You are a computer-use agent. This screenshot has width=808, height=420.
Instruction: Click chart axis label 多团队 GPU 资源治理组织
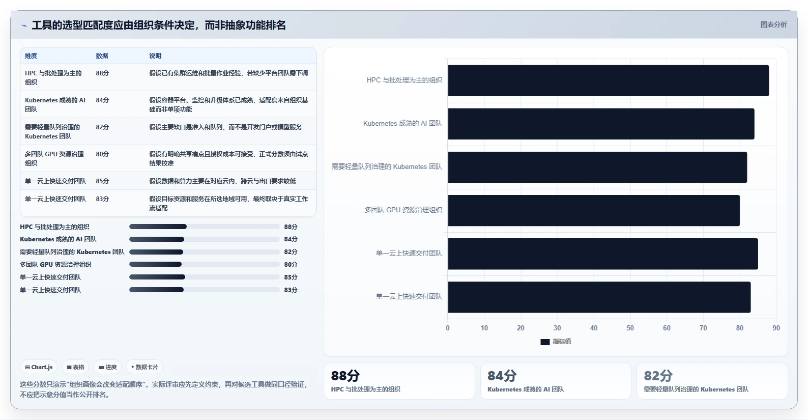pyautogui.click(x=403, y=210)
